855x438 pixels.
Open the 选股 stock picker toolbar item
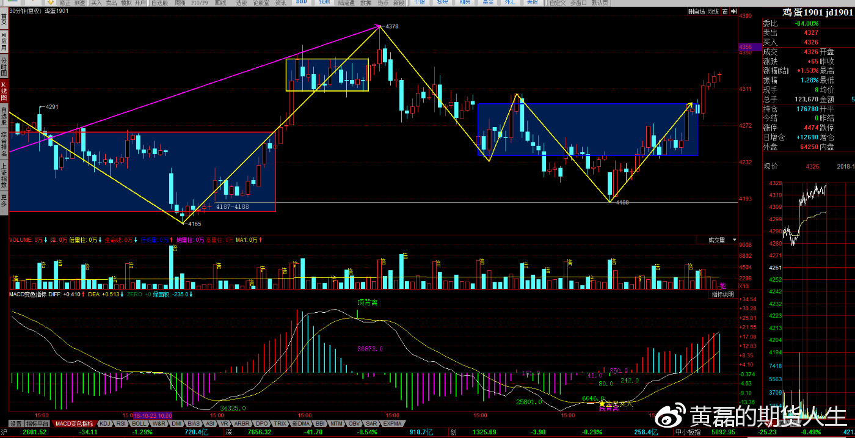coord(241,3)
